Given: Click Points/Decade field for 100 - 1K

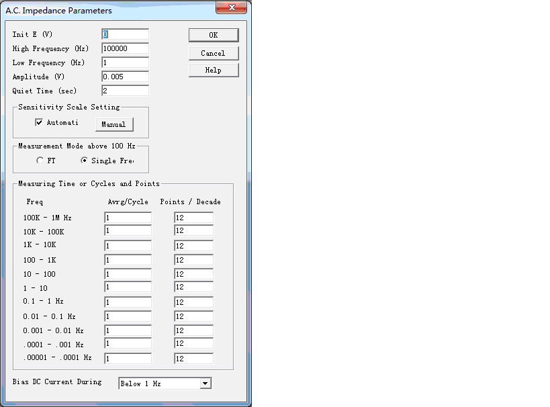Looking at the screenshot, I should [x=193, y=260].
